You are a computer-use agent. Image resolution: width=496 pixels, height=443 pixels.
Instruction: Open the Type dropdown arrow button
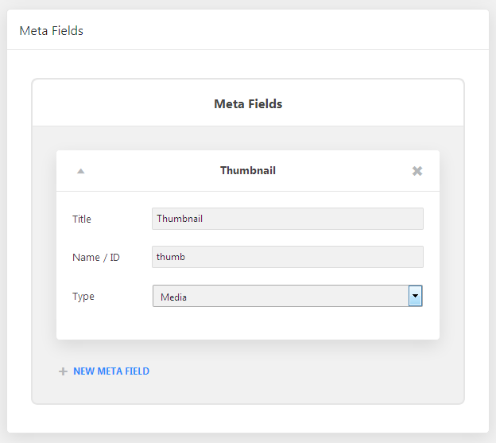point(416,296)
